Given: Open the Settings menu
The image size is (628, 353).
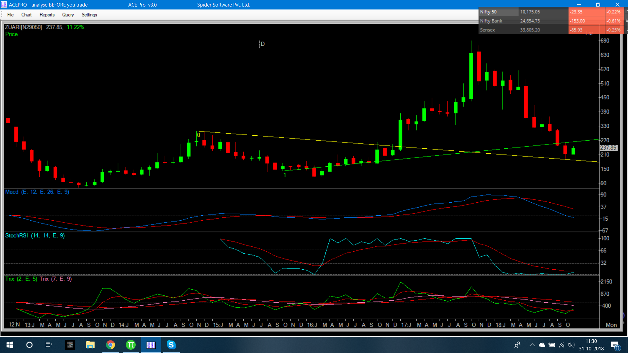Looking at the screenshot, I should point(89,15).
